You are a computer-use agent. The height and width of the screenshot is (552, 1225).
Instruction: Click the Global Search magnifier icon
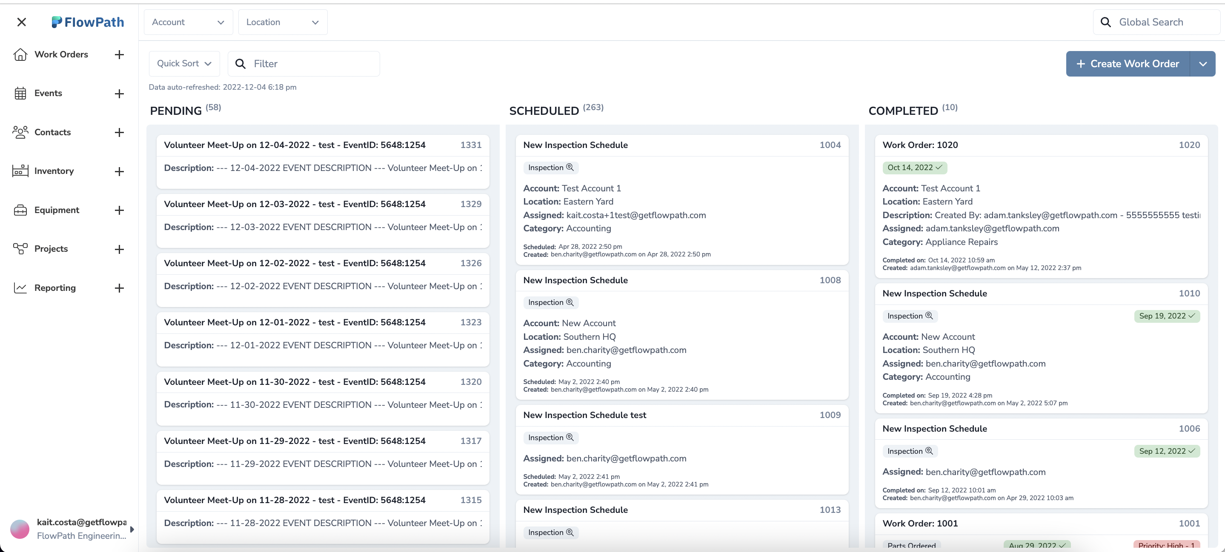[1105, 22]
